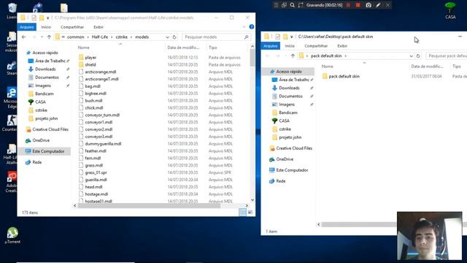Go back in the models window
467x263 pixels.
pos(24,37)
